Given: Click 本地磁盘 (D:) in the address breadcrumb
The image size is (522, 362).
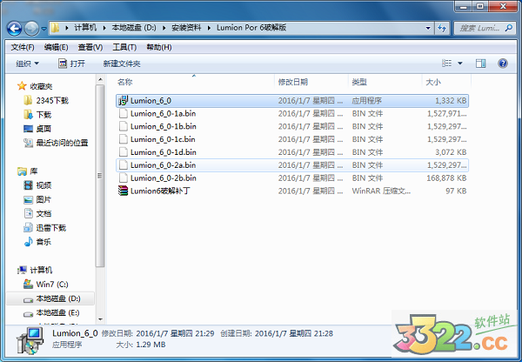Looking at the screenshot, I should pos(134,28).
